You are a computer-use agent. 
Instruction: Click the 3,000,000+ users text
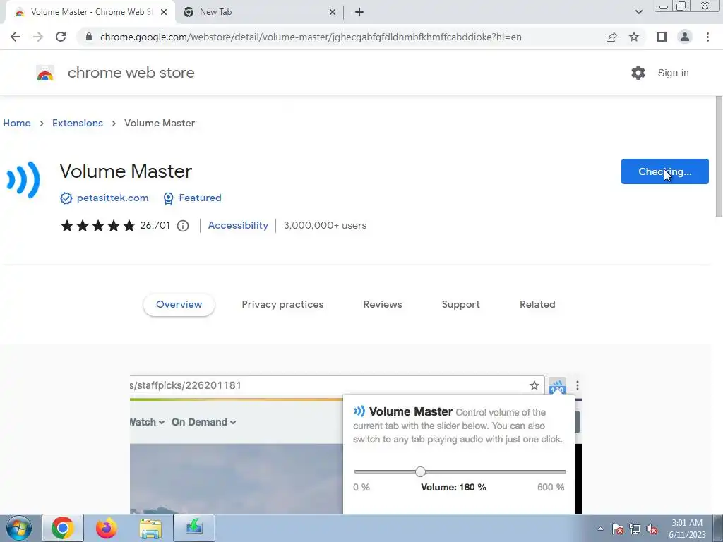tap(325, 225)
